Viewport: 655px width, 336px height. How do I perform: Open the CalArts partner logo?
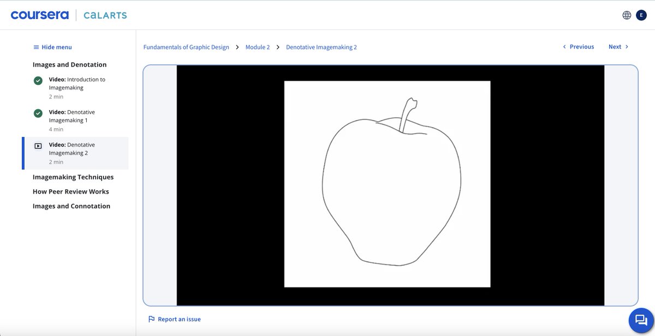point(105,15)
